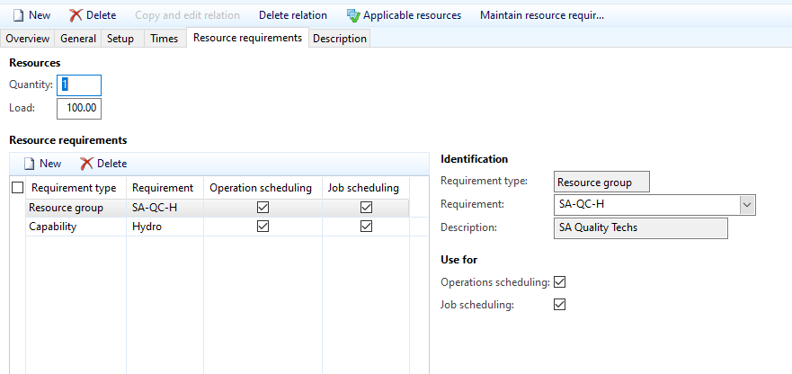Open Maintain resource requirements

pyautogui.click(x=542, y=15)
